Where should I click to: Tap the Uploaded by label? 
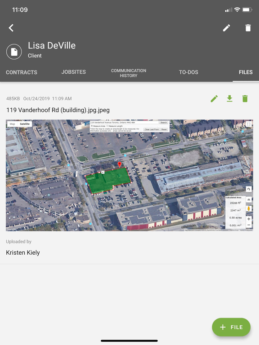[x=19, y=242]
